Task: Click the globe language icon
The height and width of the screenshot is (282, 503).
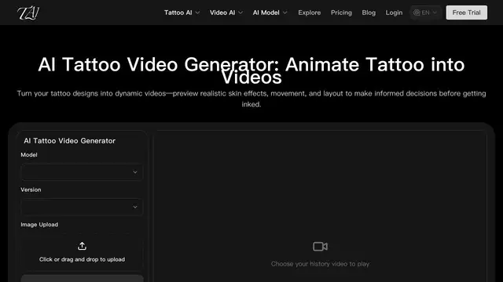Action: coord(417,13)
